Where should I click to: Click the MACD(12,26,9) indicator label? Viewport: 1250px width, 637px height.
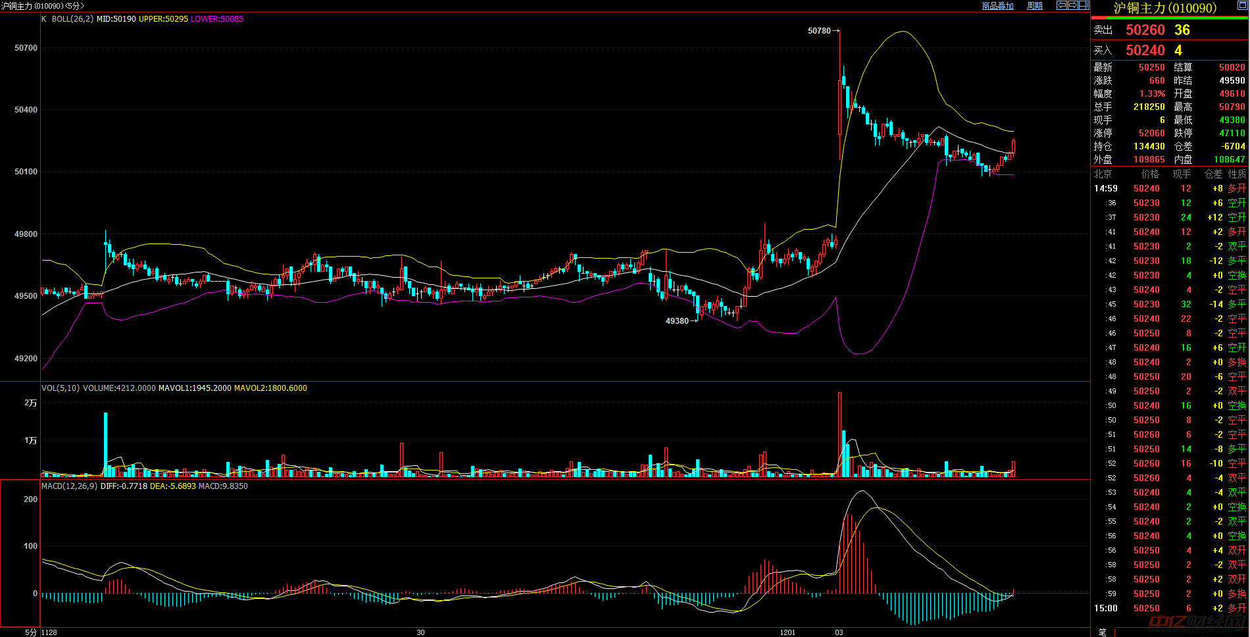tap(69, 486)
